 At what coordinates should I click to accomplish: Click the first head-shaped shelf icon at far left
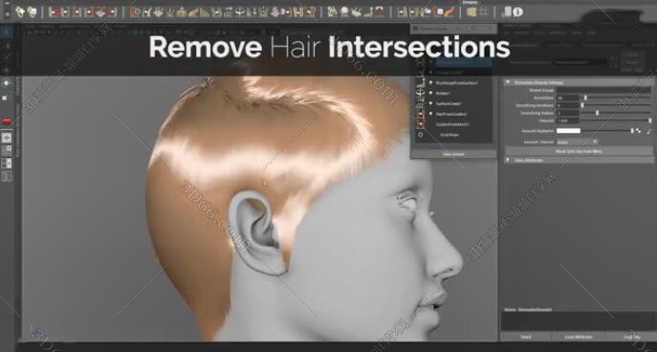(x=20, y=12)
